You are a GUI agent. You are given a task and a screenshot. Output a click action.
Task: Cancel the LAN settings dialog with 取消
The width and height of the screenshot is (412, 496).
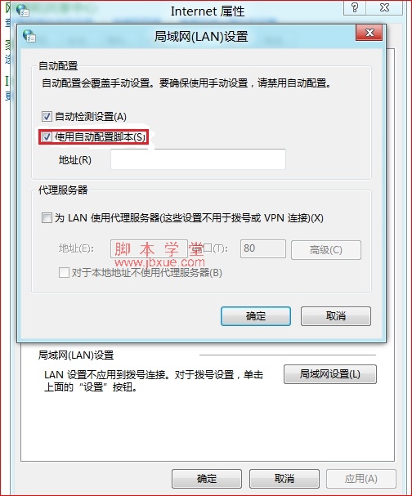tap(336, 316)
